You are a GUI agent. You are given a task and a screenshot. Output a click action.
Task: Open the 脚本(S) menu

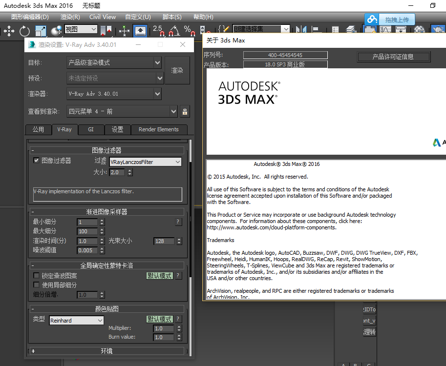pyautogui.click(x=172, y=17)
